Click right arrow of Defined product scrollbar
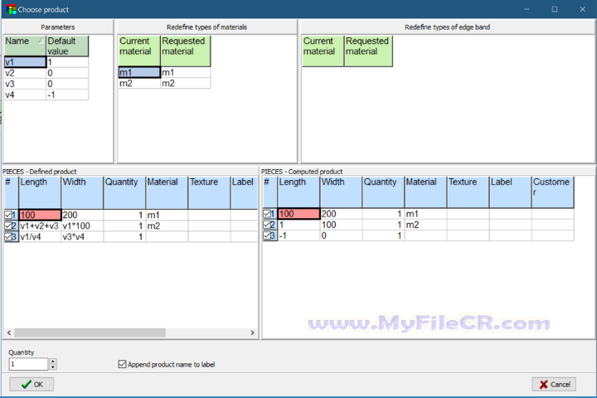This screenshot has height=398, width=597. coord(252,332)
